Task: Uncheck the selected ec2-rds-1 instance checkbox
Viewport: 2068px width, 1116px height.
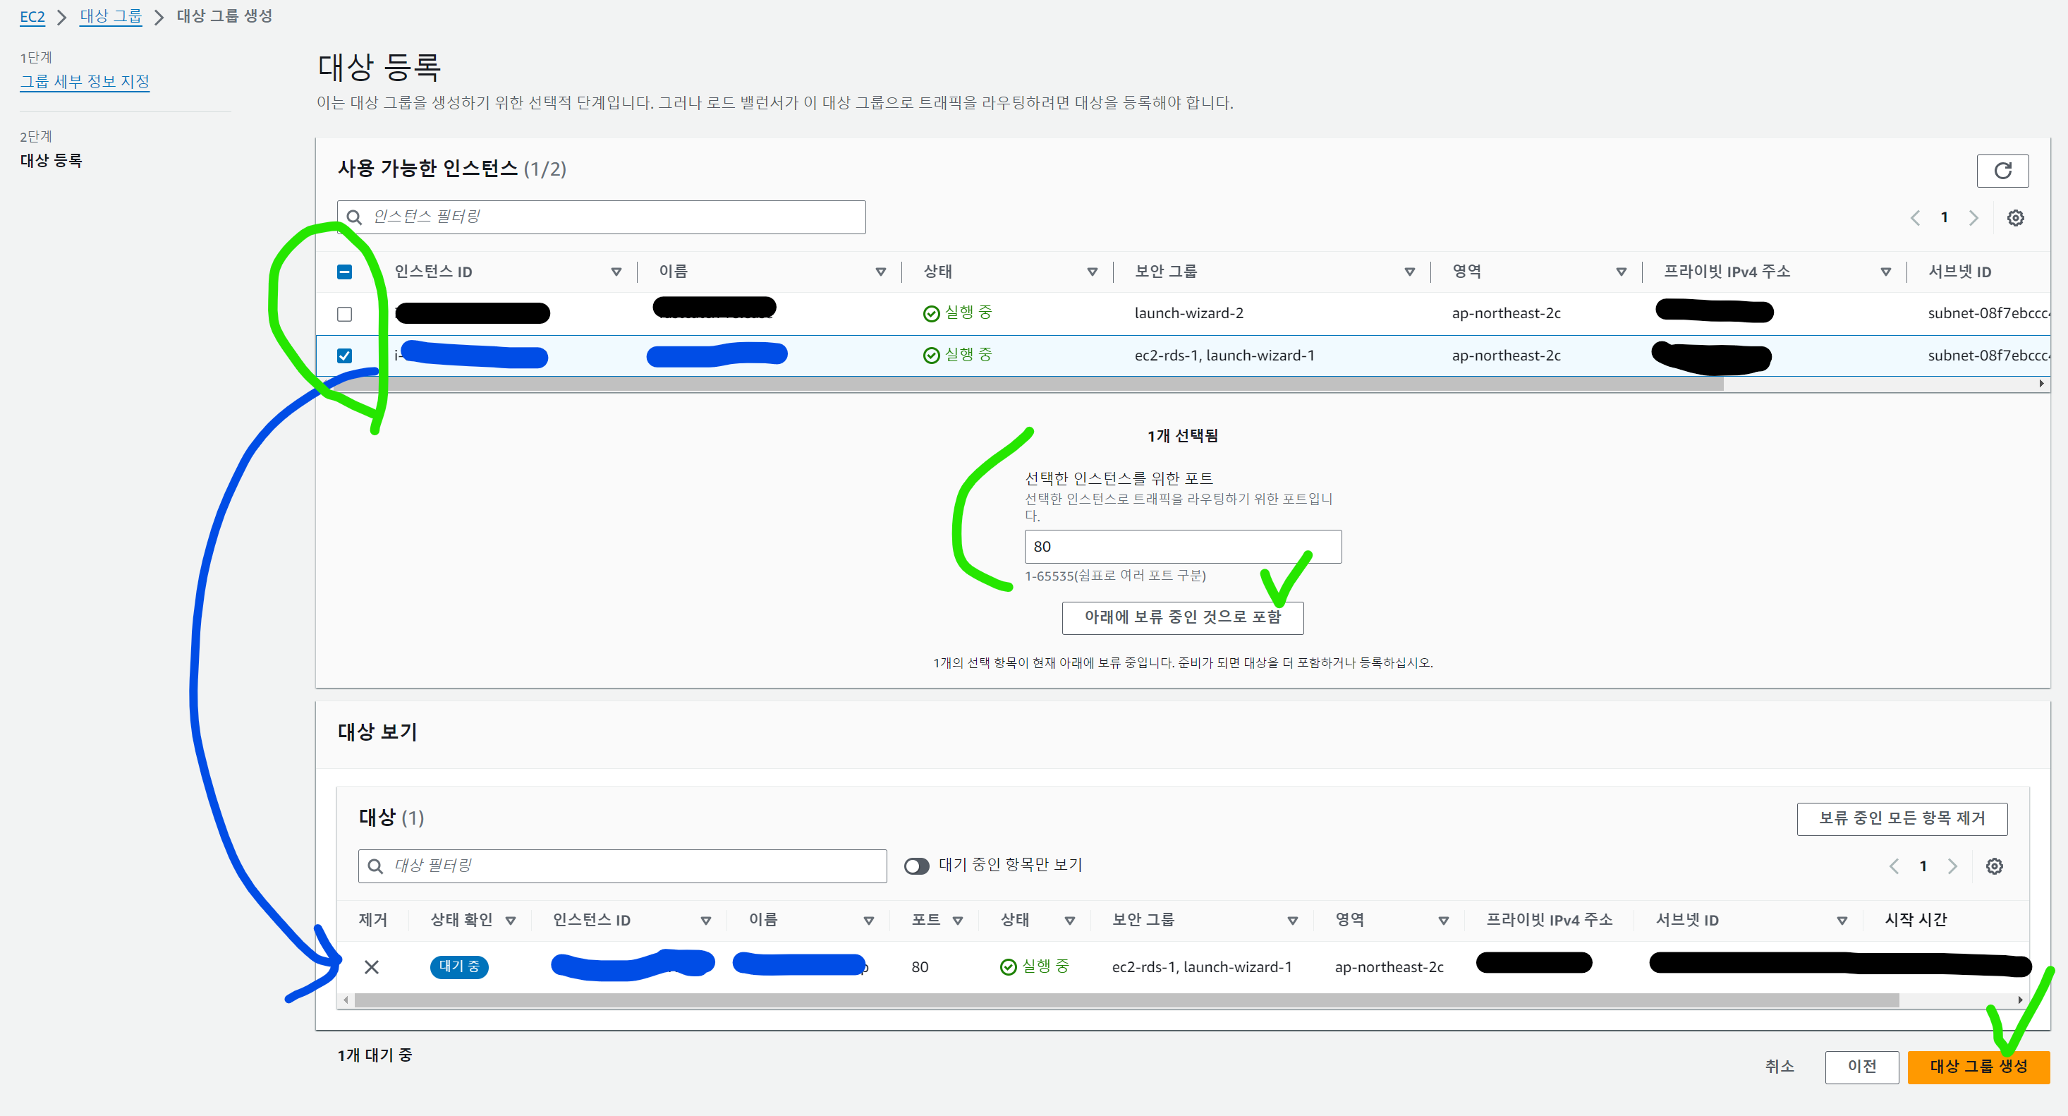Action: 344,356
